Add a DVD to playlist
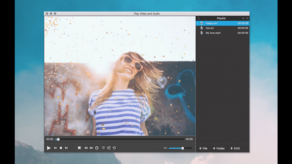The width and height of the screenshot is (292, 164). click(x=235, y=148)
